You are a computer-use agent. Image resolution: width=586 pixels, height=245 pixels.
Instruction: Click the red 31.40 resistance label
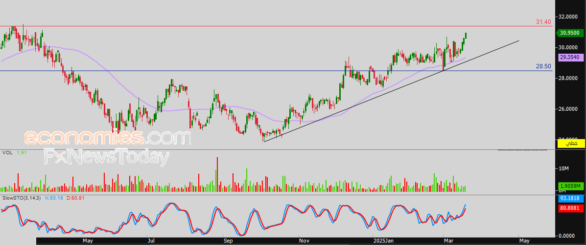click(543, 22)
